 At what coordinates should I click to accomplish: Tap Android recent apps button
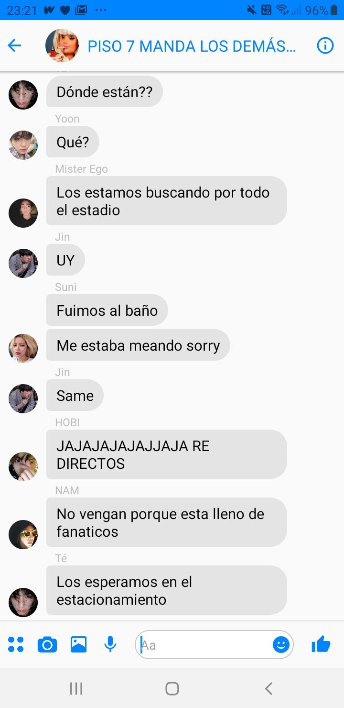[x=76, y=688]
